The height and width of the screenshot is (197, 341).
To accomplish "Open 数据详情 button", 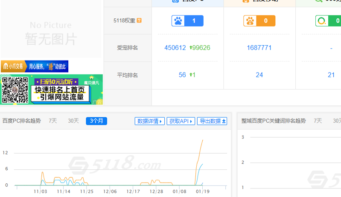I will tap(150, 121).
